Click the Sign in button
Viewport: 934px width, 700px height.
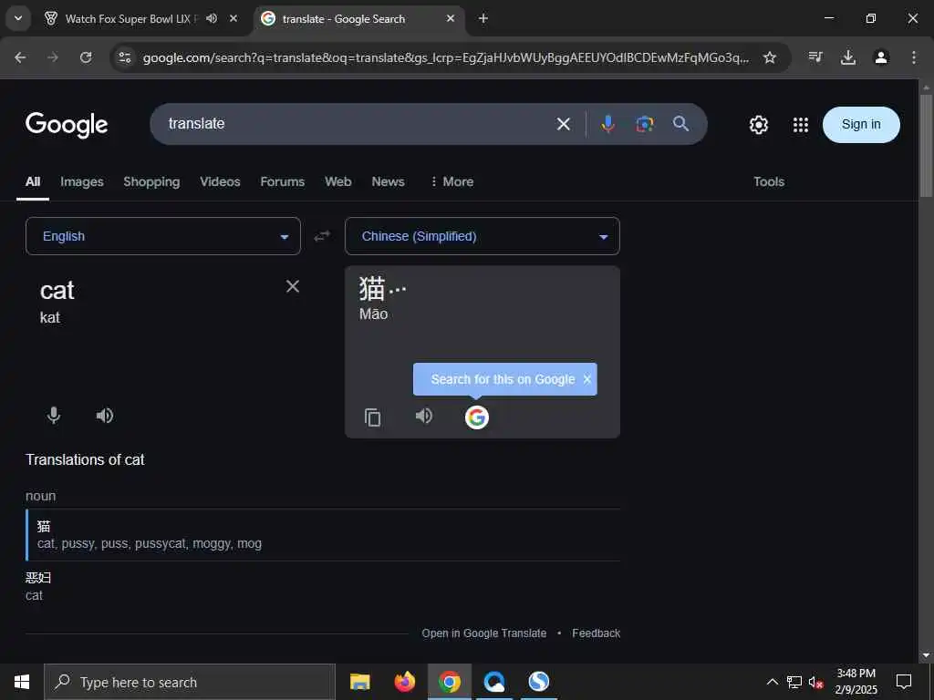click(861, 124)
